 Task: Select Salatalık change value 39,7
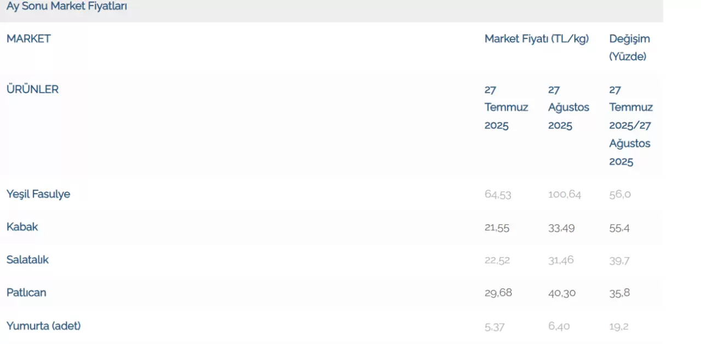click(619, 260)
